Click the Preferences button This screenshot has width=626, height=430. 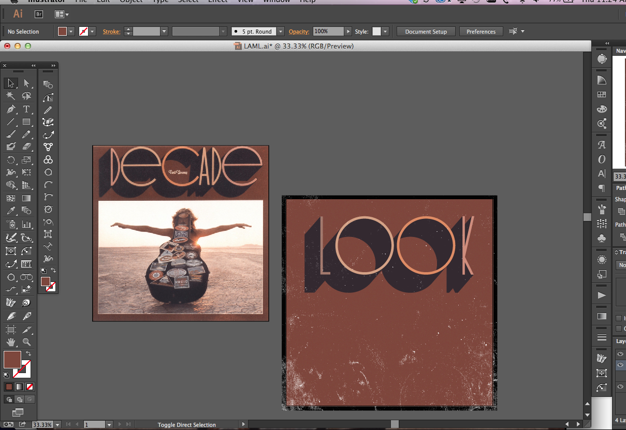click(x=481, y=32)
